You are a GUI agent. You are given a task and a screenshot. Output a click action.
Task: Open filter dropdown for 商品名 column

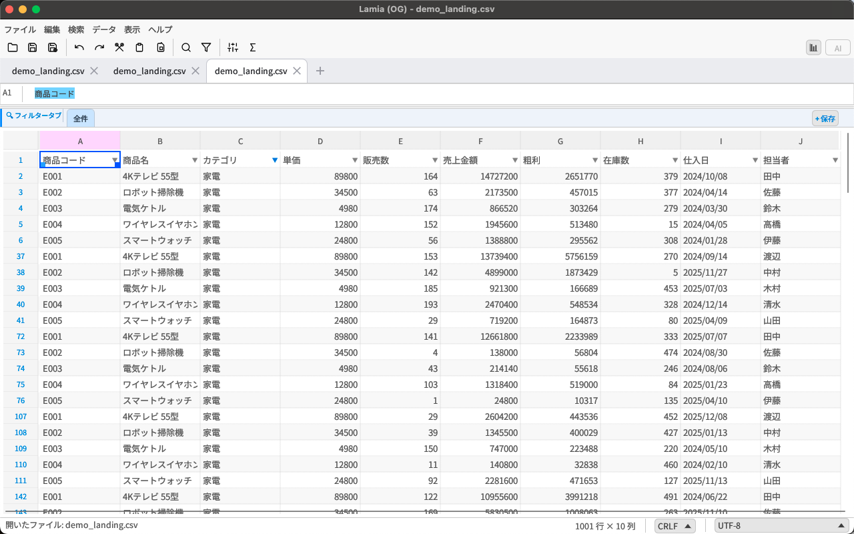tap(195, 160)
